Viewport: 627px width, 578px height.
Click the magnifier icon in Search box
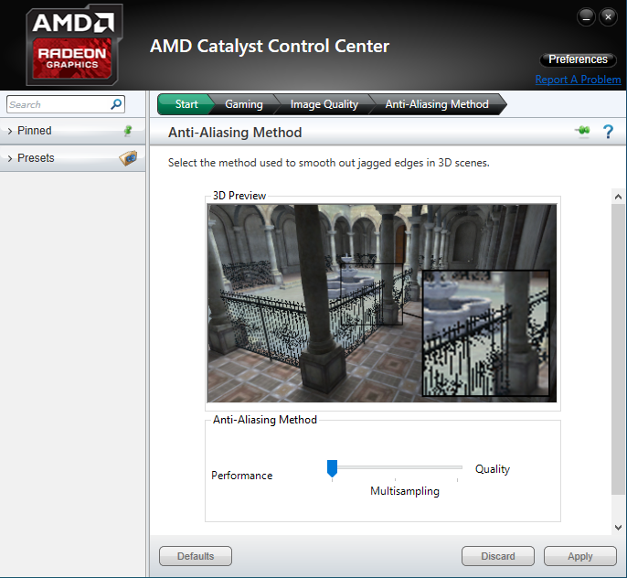pyautogui.click(x=116, y=104)
